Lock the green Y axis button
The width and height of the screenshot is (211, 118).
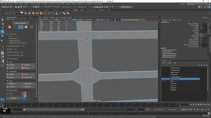[x=25, y=95]
